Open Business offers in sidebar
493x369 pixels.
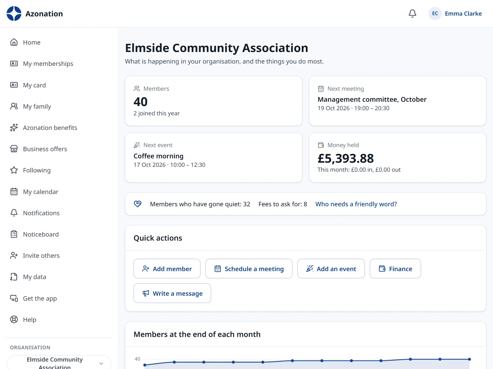tap(59, 149)
